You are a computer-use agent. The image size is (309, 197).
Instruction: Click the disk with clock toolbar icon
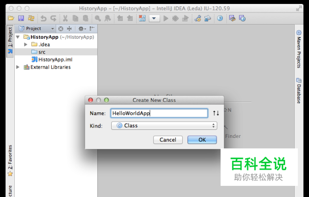click(242, 18)
